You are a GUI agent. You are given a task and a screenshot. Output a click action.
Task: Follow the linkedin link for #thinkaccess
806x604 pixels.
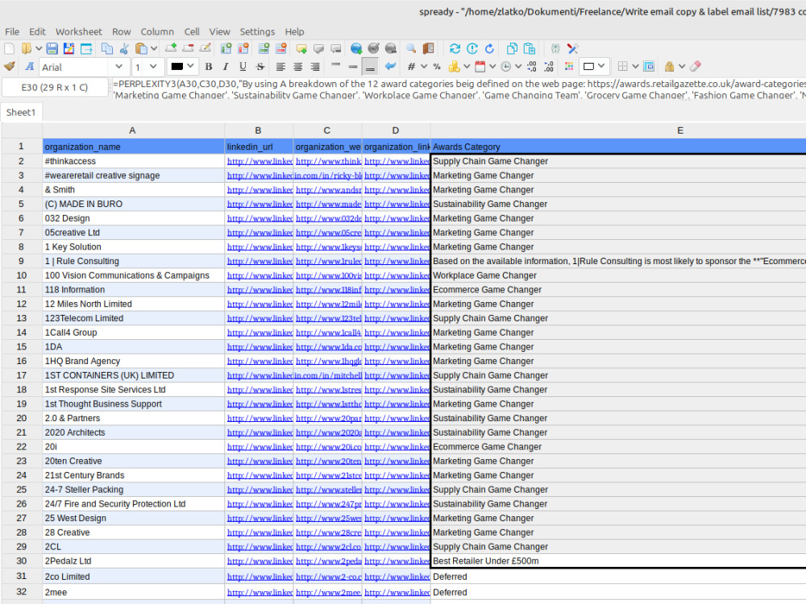[x=258, y=160]
